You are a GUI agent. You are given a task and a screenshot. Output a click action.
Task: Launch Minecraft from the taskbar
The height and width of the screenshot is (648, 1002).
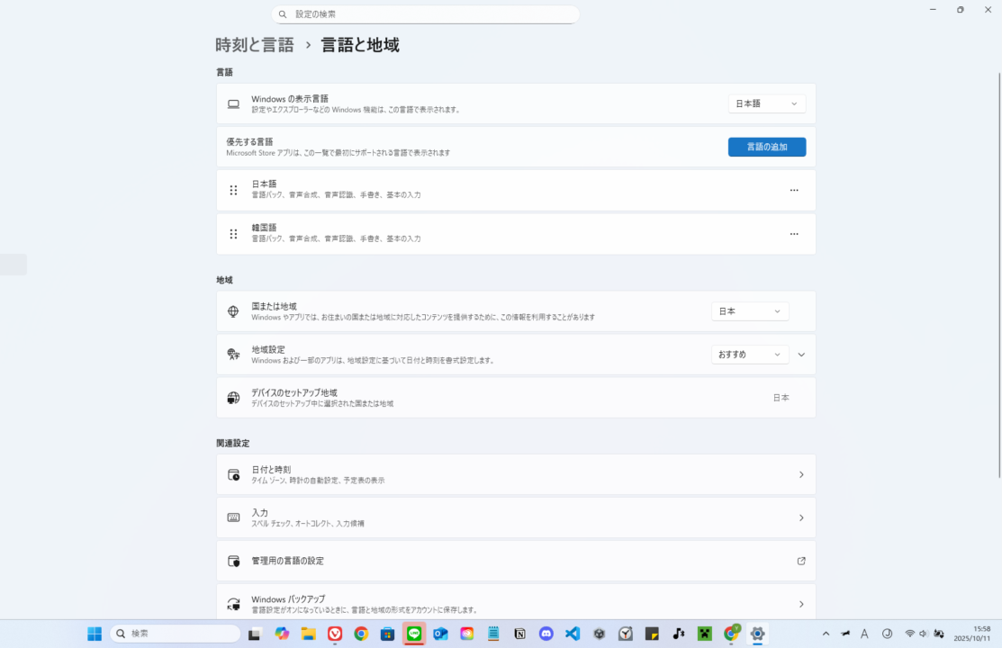tap(706, 633)
